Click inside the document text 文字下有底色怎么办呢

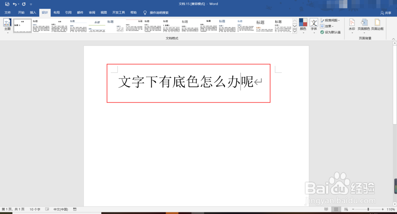click(185, 82)
